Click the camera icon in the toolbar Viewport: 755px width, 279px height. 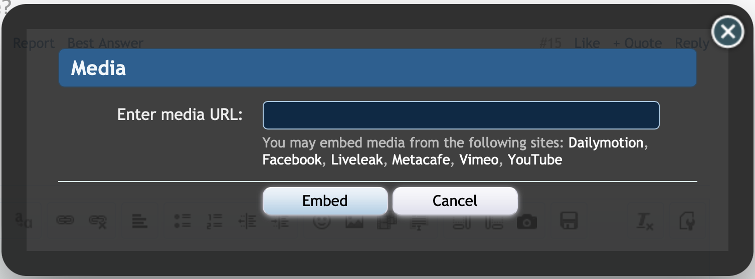[526, 220]
